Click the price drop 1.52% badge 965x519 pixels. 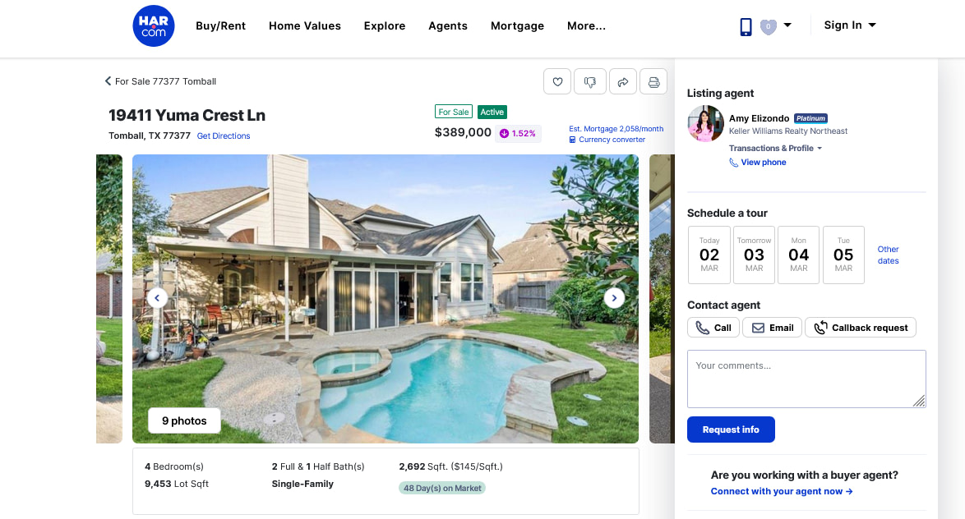[518, 133]
